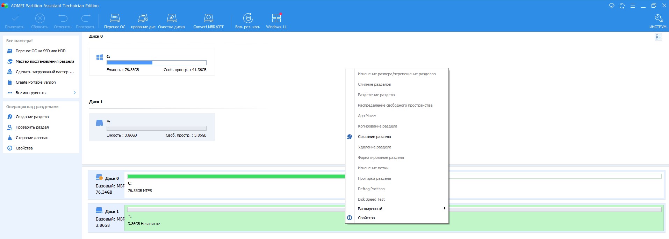
Task: Click the diamond upgrade icon in title bar
Action: [x=612, y=6]
